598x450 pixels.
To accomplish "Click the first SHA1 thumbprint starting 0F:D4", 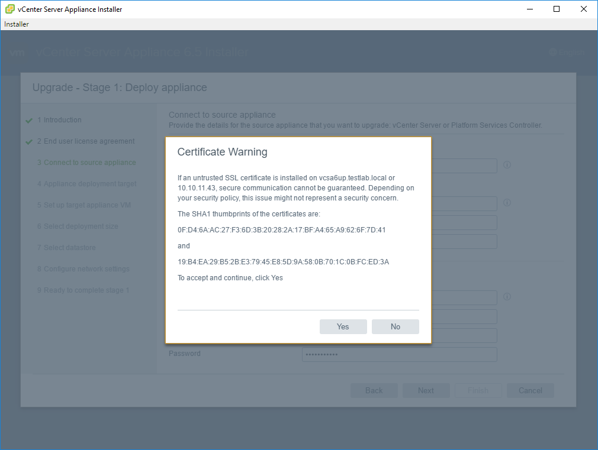I will (281, 230).
